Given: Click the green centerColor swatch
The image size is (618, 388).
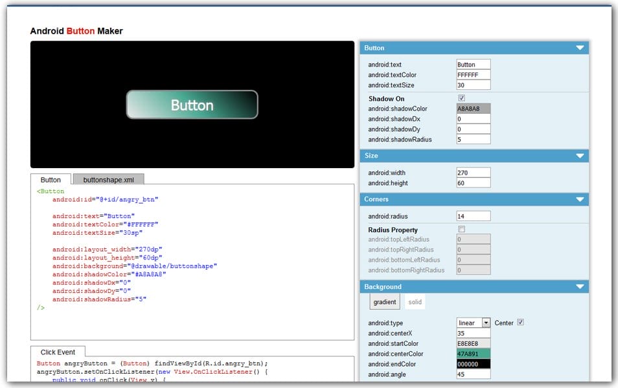Looking at the screenshot, I should click(x=474, y=354).
